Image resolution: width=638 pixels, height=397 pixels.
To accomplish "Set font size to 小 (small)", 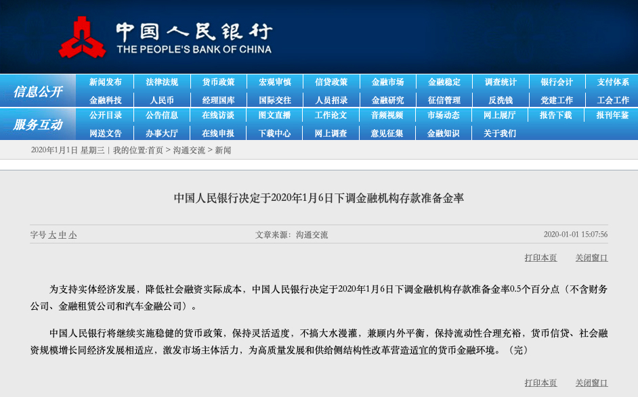I will (x=72, y=235).
